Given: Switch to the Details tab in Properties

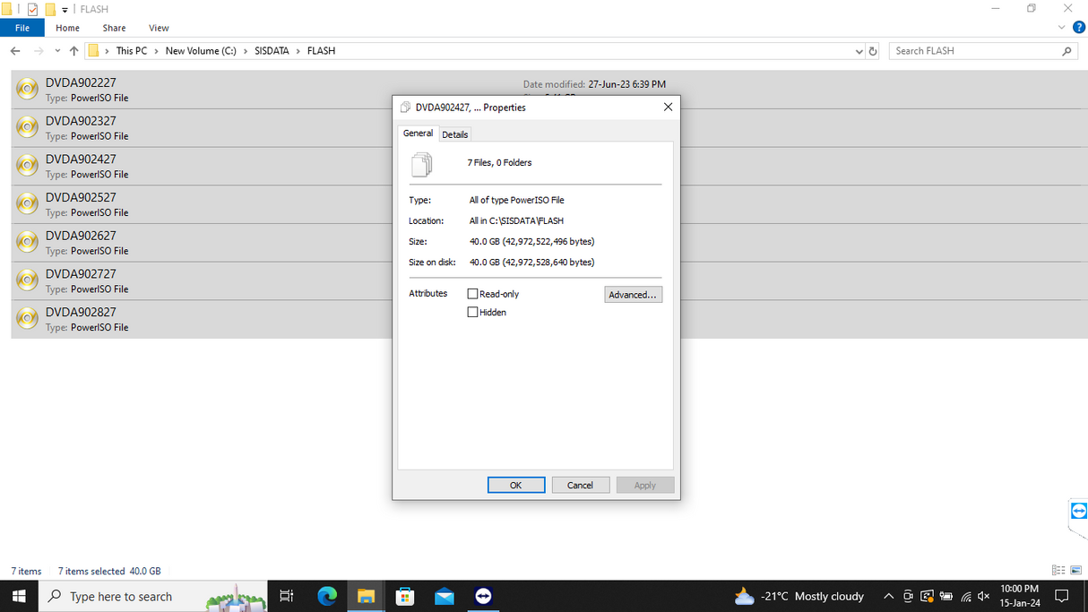Looking at the screenshot, I should pyautogui.click(x=454, y=134).
